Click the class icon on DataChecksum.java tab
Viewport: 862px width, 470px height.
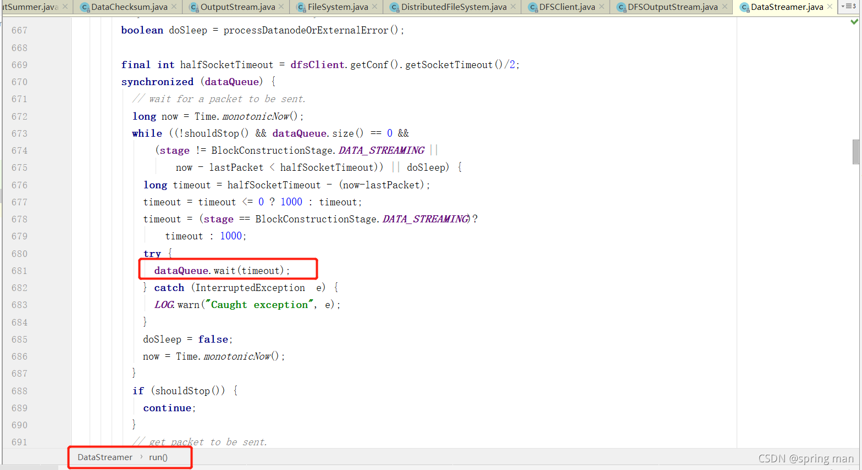(85, 7)
